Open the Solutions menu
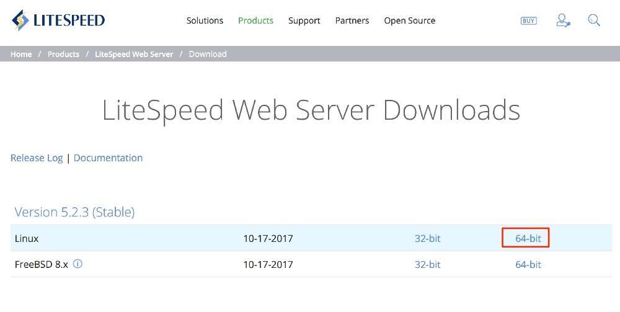Viewport: 620px width, 312px height. [x=205, y=20]
